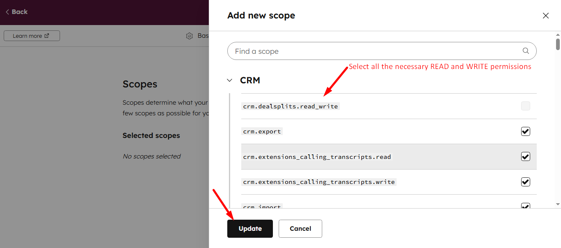
Task: Disable crm.extensions_calling_transcripts.read permission
Action: click(525, 156)
